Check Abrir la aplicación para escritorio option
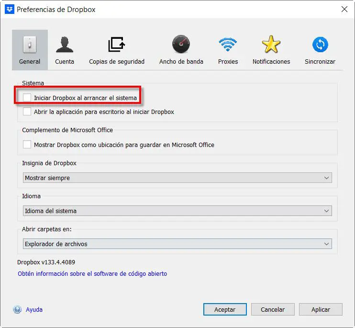Screen dimensions: 355x328 pos(27,112)
